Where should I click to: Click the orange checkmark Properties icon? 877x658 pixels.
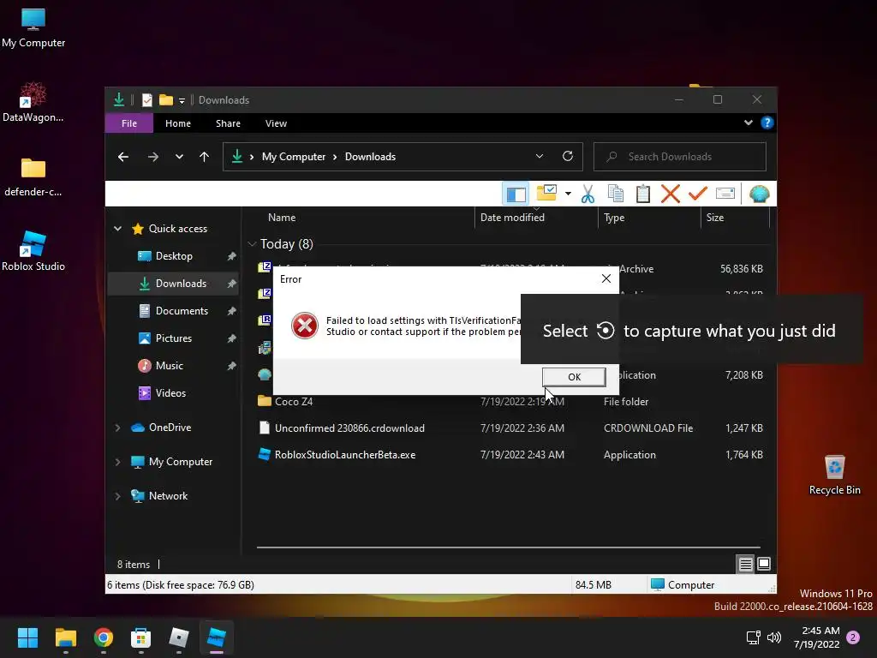coord(697,194)
